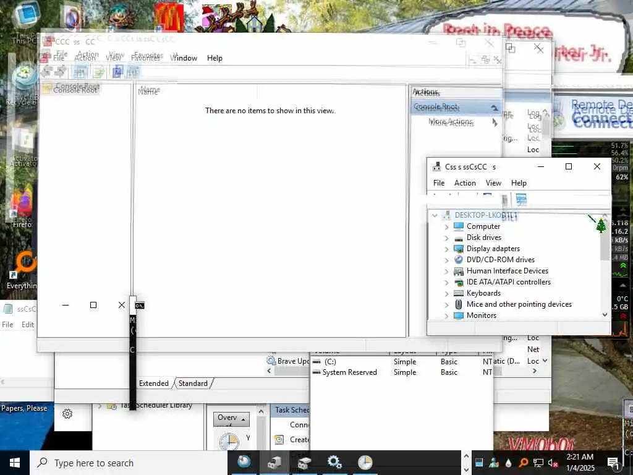Screen dimensions: 633x475
Task: Switch to the Standard tab
Action: [193, 383]
